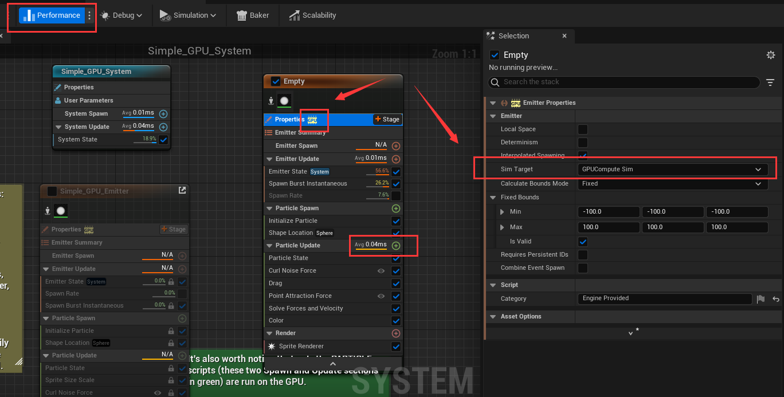Open the Calculate Bounds Mode dropdown
Screen dimensions: 784x397
(x=672, y=184)
